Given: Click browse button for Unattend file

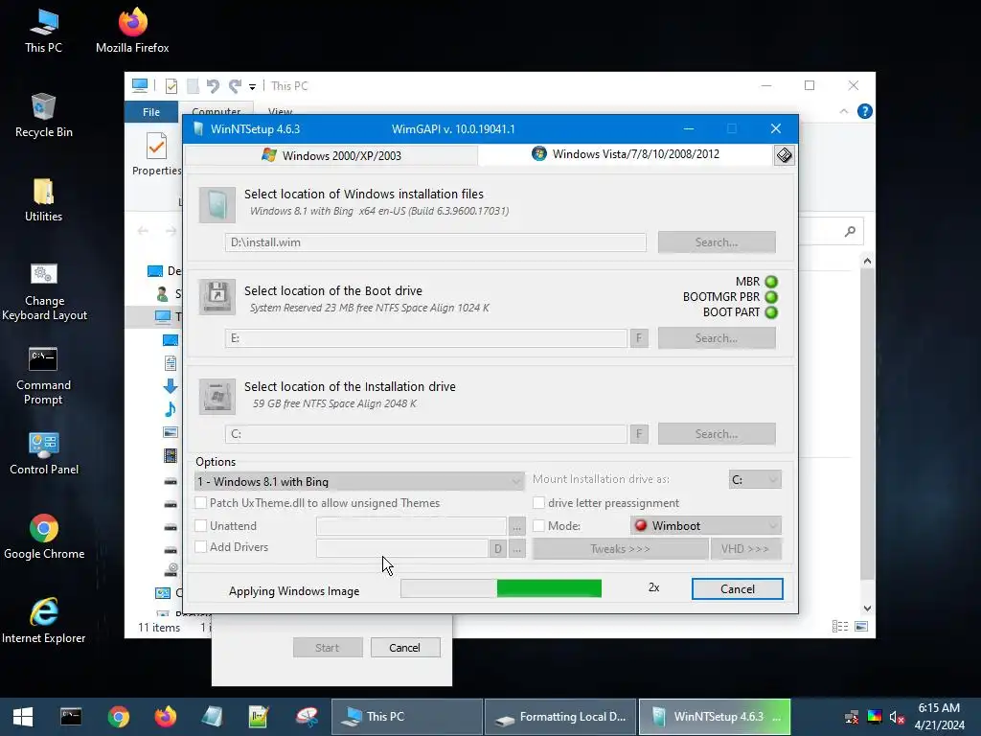Looking at the screenshot, I should (x=516, y=526).
